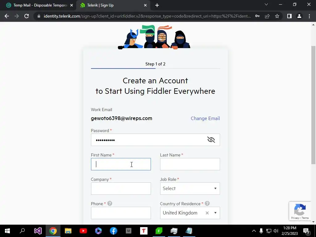Open the Windows Start menu

[7, 231]
